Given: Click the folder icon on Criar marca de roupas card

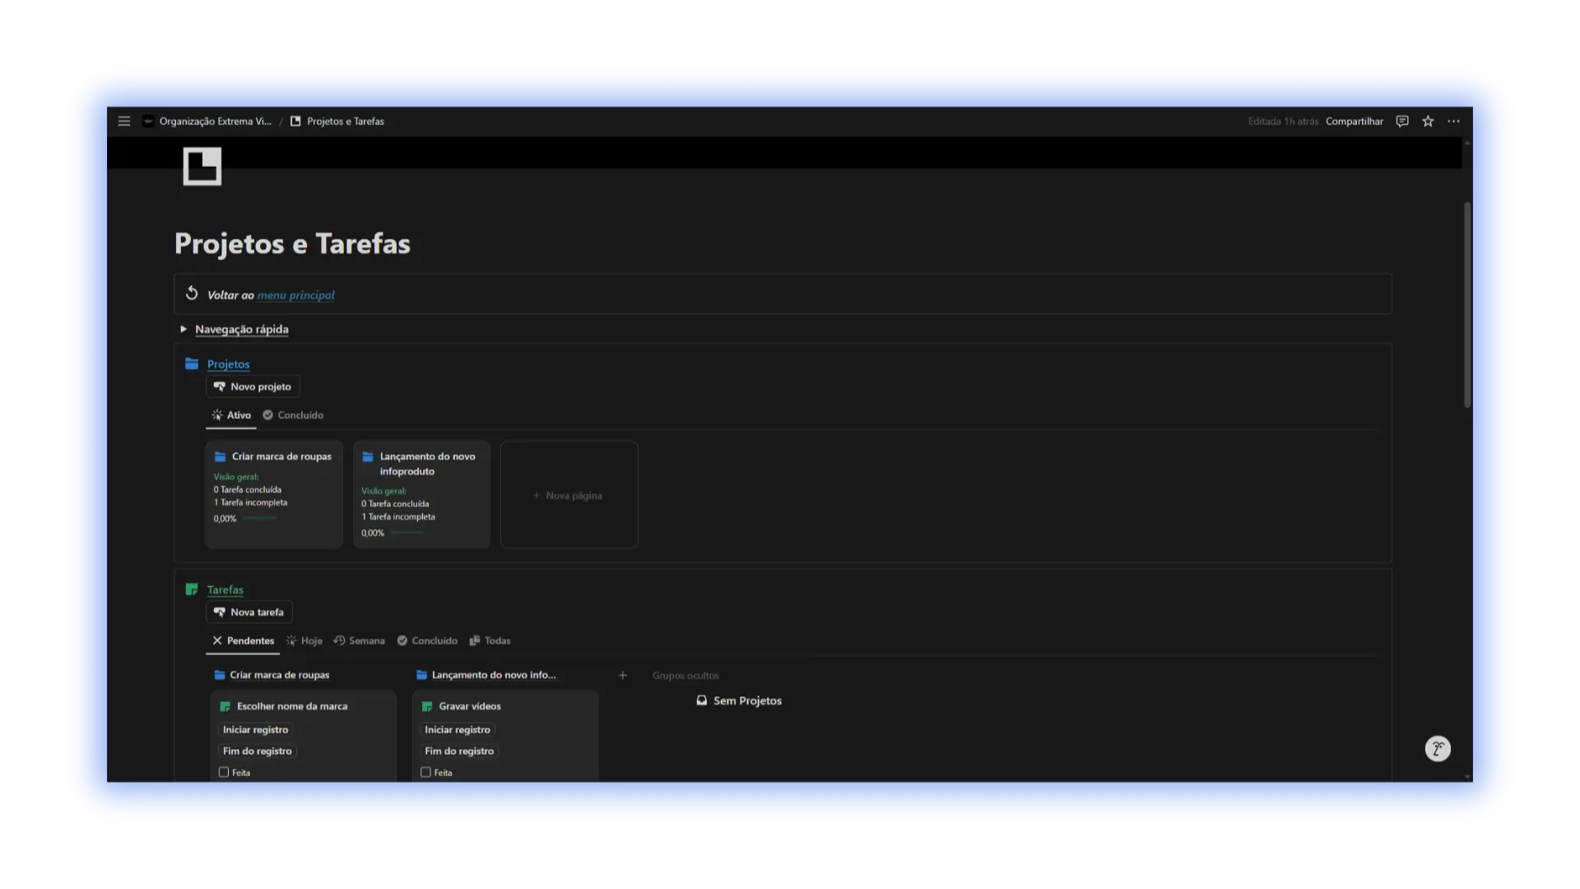Looking at the screenshot, I should click(x=220, y=457).
